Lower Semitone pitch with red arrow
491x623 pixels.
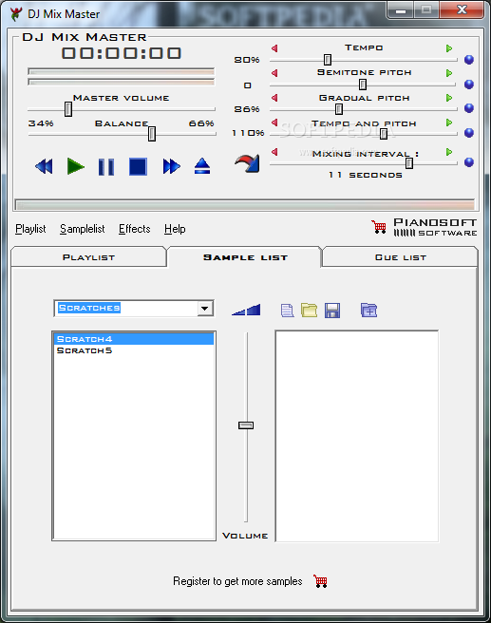(274, 73)
